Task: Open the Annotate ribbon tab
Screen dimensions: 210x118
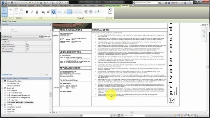Action: (46, 6)
